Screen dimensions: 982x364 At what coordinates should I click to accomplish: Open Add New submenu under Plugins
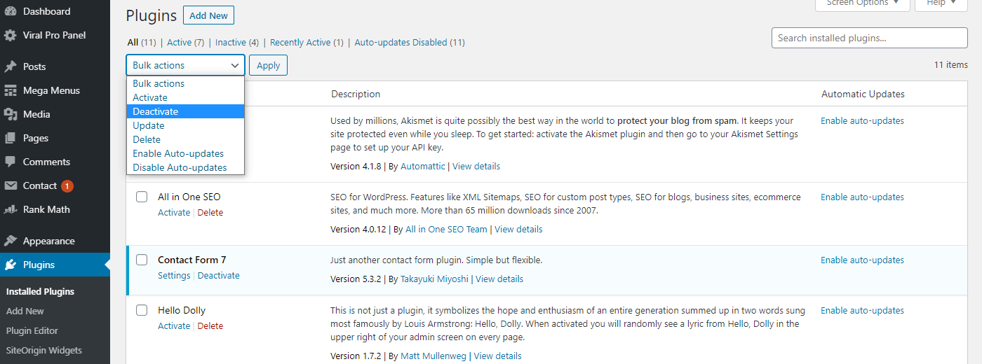(25, 311)
